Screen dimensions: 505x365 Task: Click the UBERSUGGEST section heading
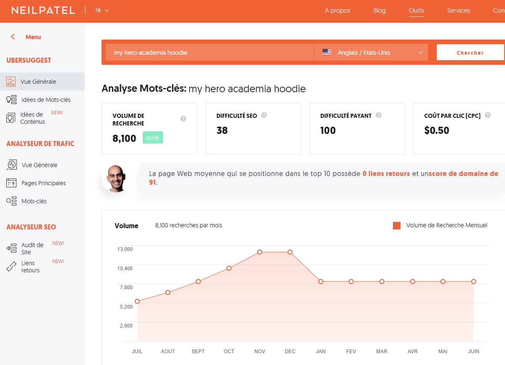[x=29, y=60]
